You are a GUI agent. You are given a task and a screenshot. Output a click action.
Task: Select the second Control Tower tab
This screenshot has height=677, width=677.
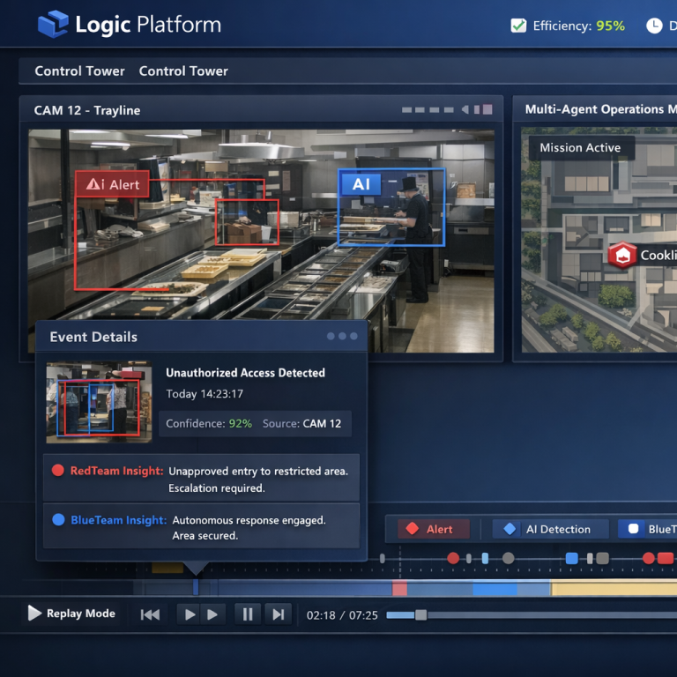(183, 71)
